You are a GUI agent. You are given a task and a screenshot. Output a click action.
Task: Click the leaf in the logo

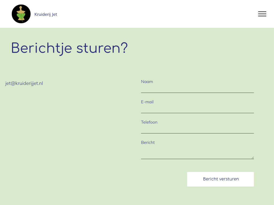[21, 17]
